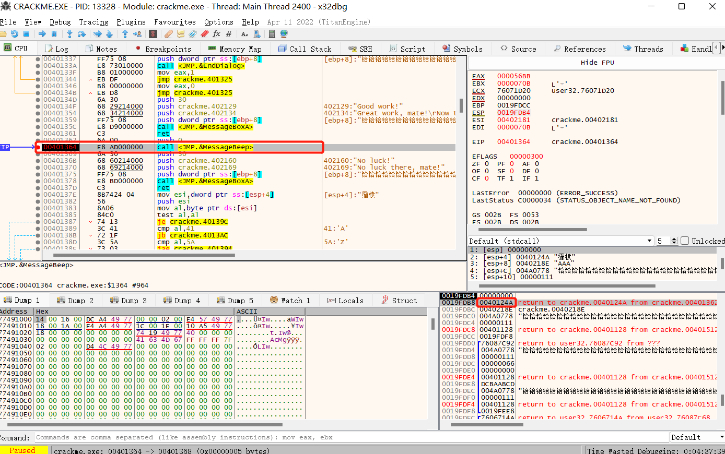725x454 pixels.
Task: Click the trace over toolbar icon
Action: (x=109, y=34)
